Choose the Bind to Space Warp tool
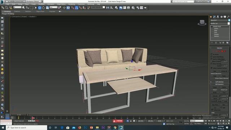Image resolution: width=231 pixels, height=130 pixels. click(x=10, y=8)
